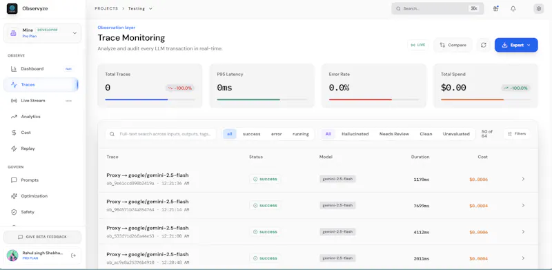Image resolution: width=552 pixels, height=270 pixels.
Task: Select Traces in the sidebar
Action: 41,85
